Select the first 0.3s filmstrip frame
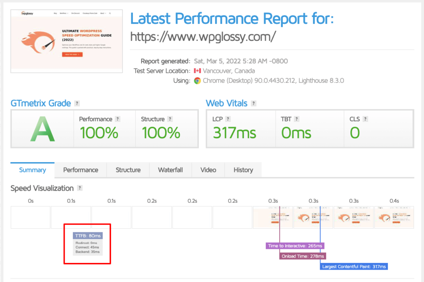Screen dimensions: 424x282 coord(273,217)
